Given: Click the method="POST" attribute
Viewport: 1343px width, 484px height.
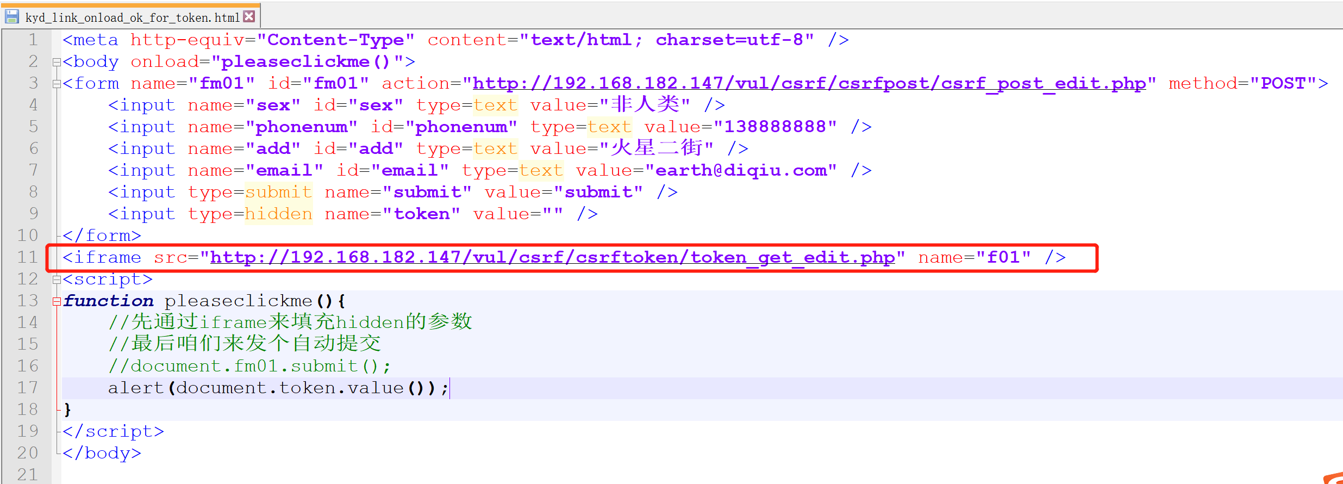Looking at the screenshot, I should 1242,83.
